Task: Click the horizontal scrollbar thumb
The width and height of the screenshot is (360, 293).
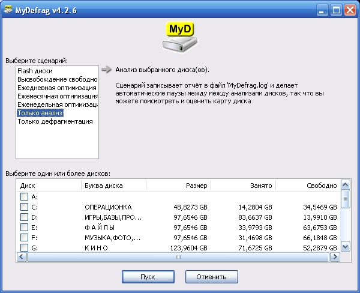Action: [x=178, y=257]
